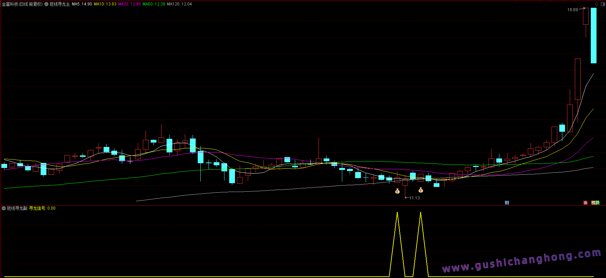Click the magenta MA20 legend label

(129, 4)
